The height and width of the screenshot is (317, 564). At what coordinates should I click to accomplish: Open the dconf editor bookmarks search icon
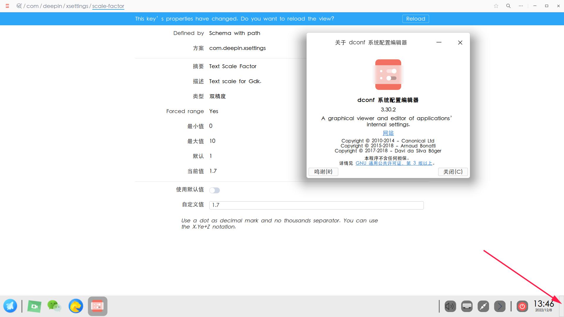[19, 6]
